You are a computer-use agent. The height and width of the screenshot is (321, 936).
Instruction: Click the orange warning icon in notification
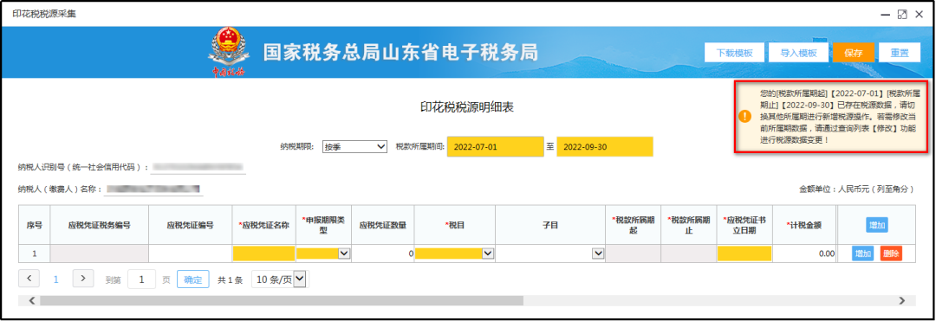[x=744, y=116]
